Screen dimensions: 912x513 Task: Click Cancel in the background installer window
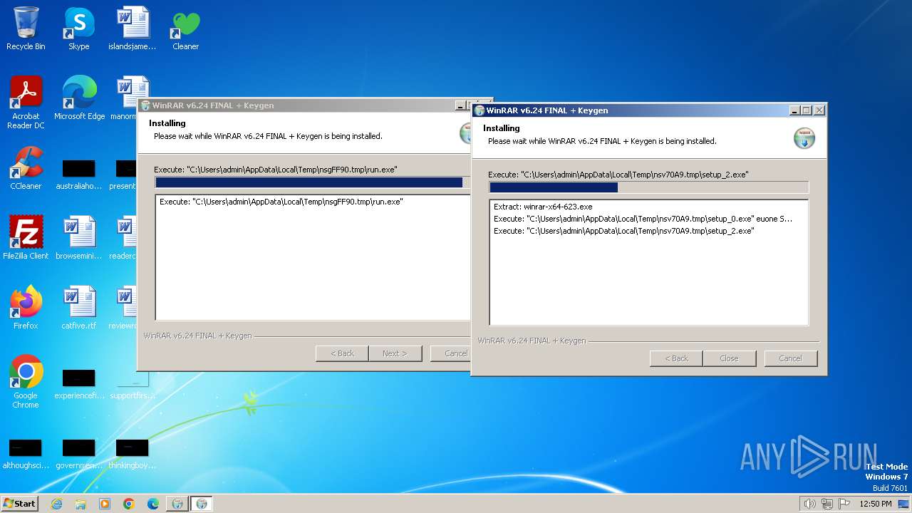point(450,353)
